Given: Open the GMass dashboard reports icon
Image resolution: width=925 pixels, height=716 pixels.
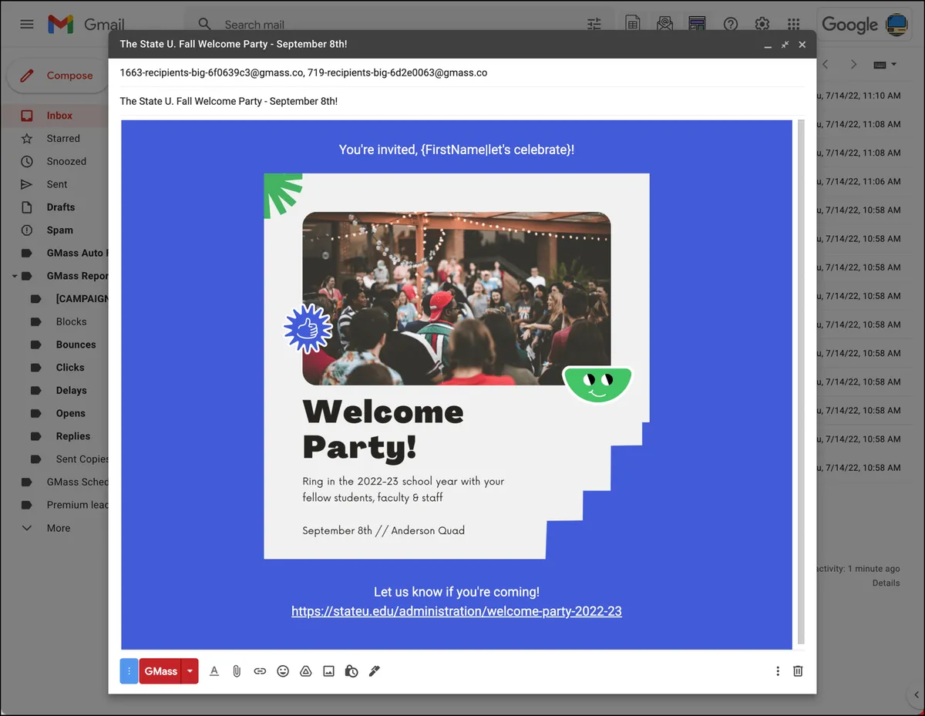Looking at the screenshot, I should tap(697, 24).
